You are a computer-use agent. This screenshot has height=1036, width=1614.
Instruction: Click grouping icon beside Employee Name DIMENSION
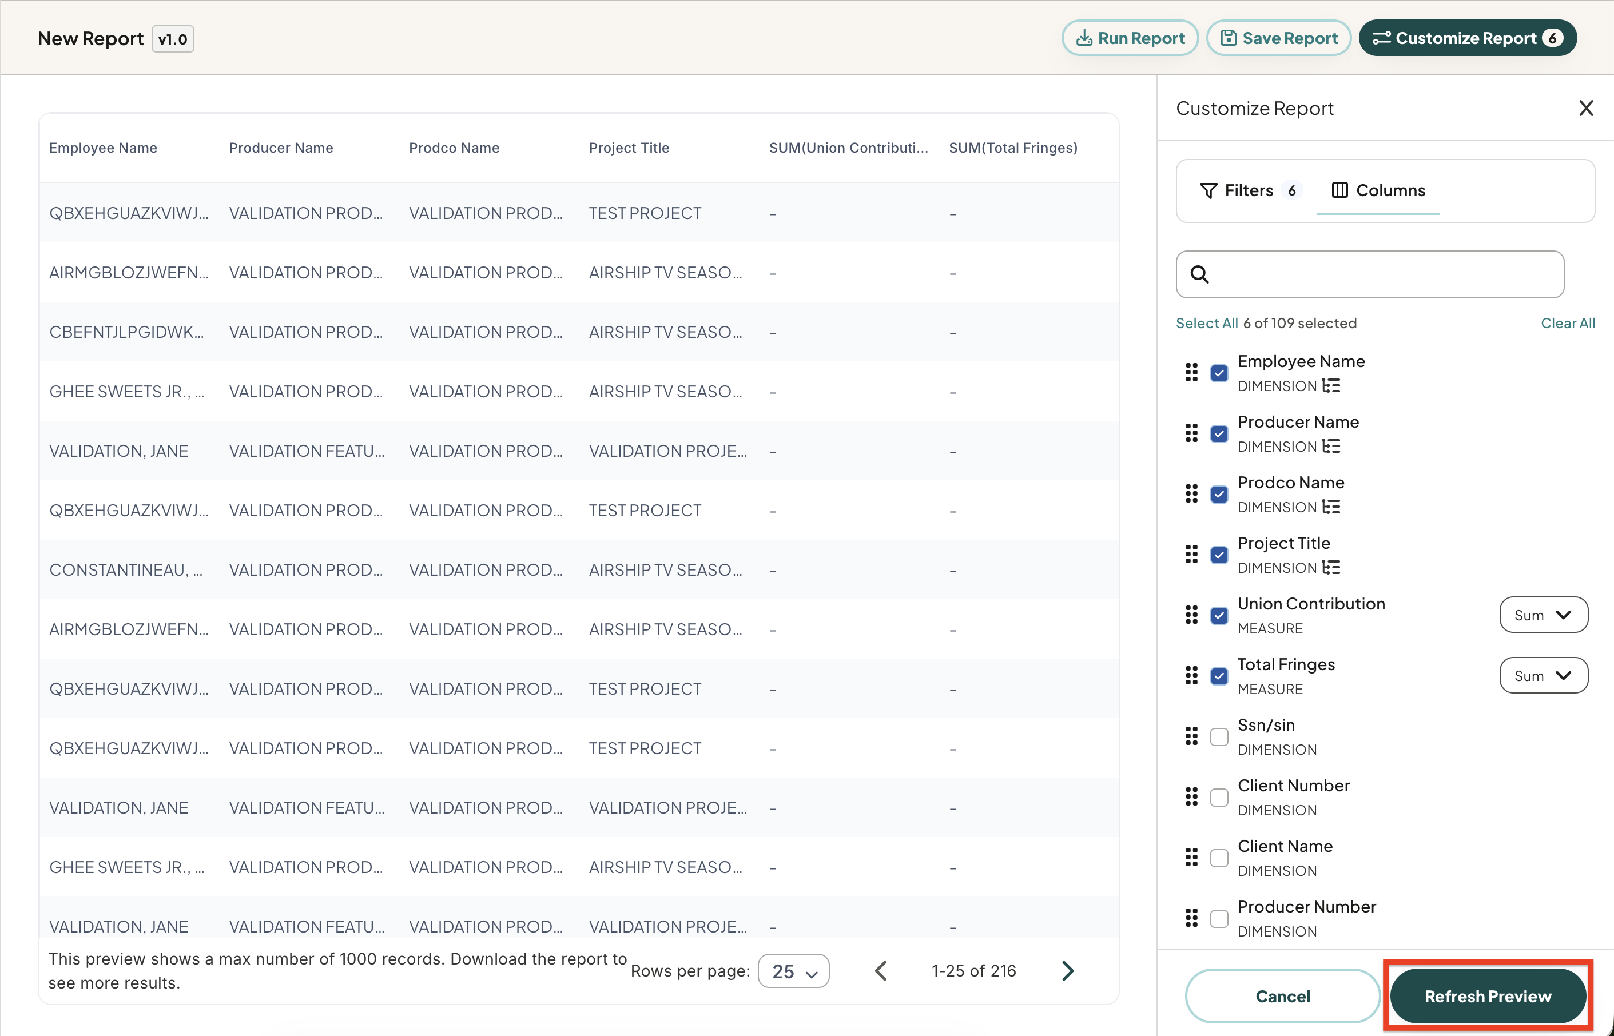[1331, 385]
